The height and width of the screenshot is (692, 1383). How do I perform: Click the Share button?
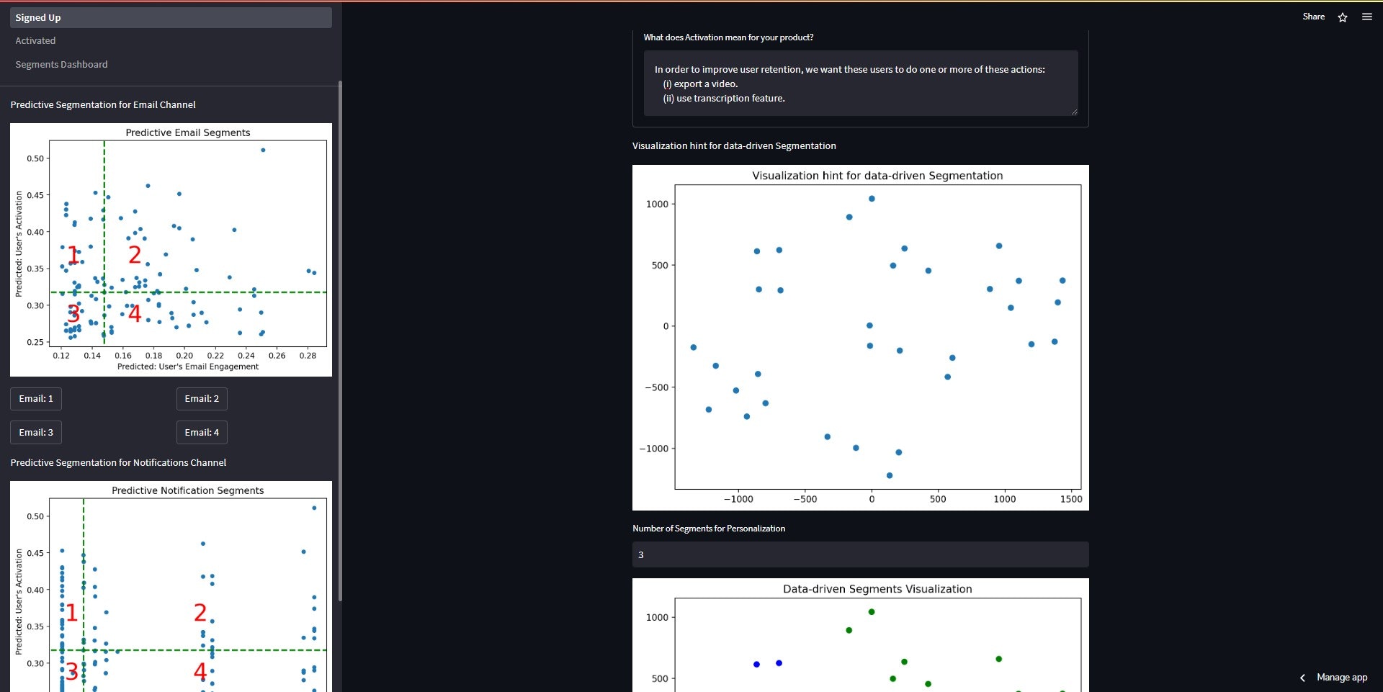(x=1313, y=17)
